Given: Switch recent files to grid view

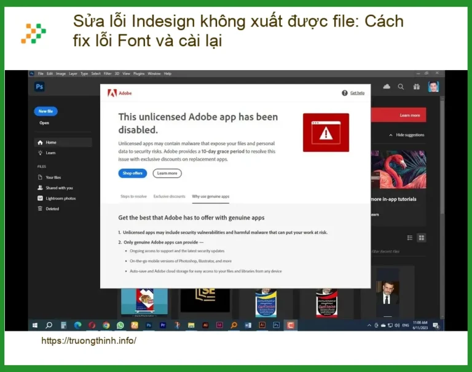Looking at the screenshot, I should click(x=422, y=238).
